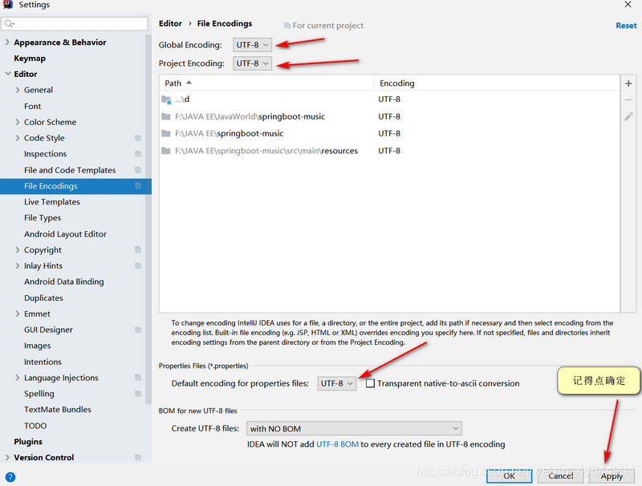The image size is (642, 486).
Task: Open Android Data Binding settings
Action: [64, 281]
